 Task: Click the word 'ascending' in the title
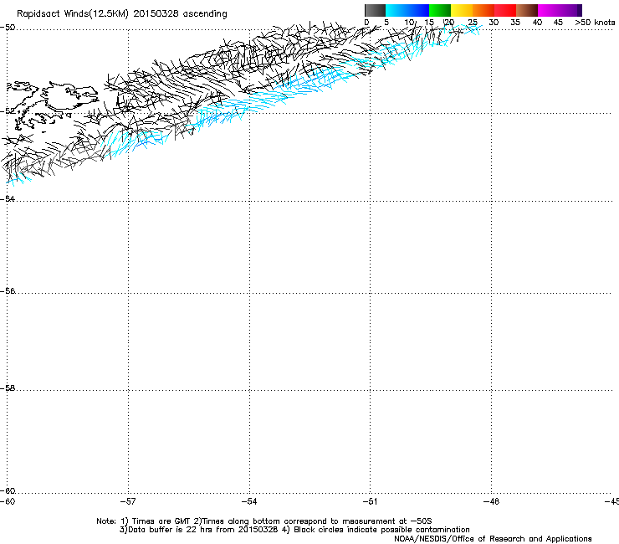205,14
